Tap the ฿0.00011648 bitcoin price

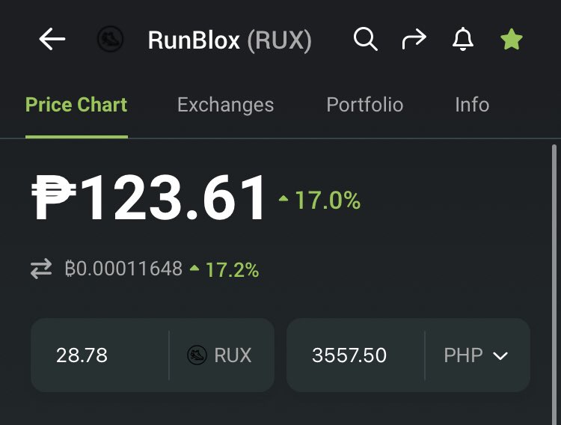click(x=123, y=268)
